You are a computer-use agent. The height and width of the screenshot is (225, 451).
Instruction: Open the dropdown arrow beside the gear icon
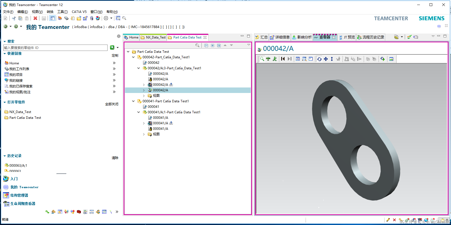click(x=111, y=18)
